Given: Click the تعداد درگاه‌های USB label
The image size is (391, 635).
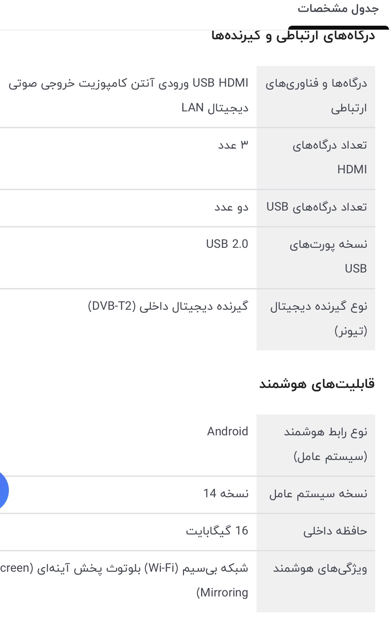Looking at the screenshot, I should point(316,207).
